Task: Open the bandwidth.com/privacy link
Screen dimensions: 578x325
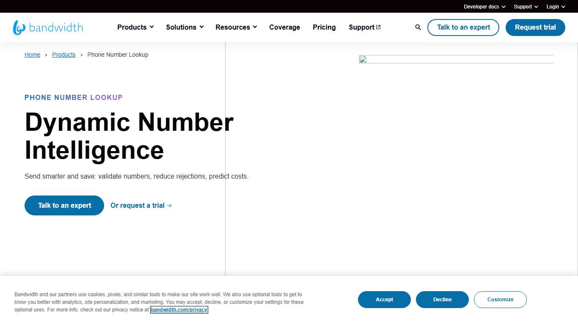Action: 179,309
